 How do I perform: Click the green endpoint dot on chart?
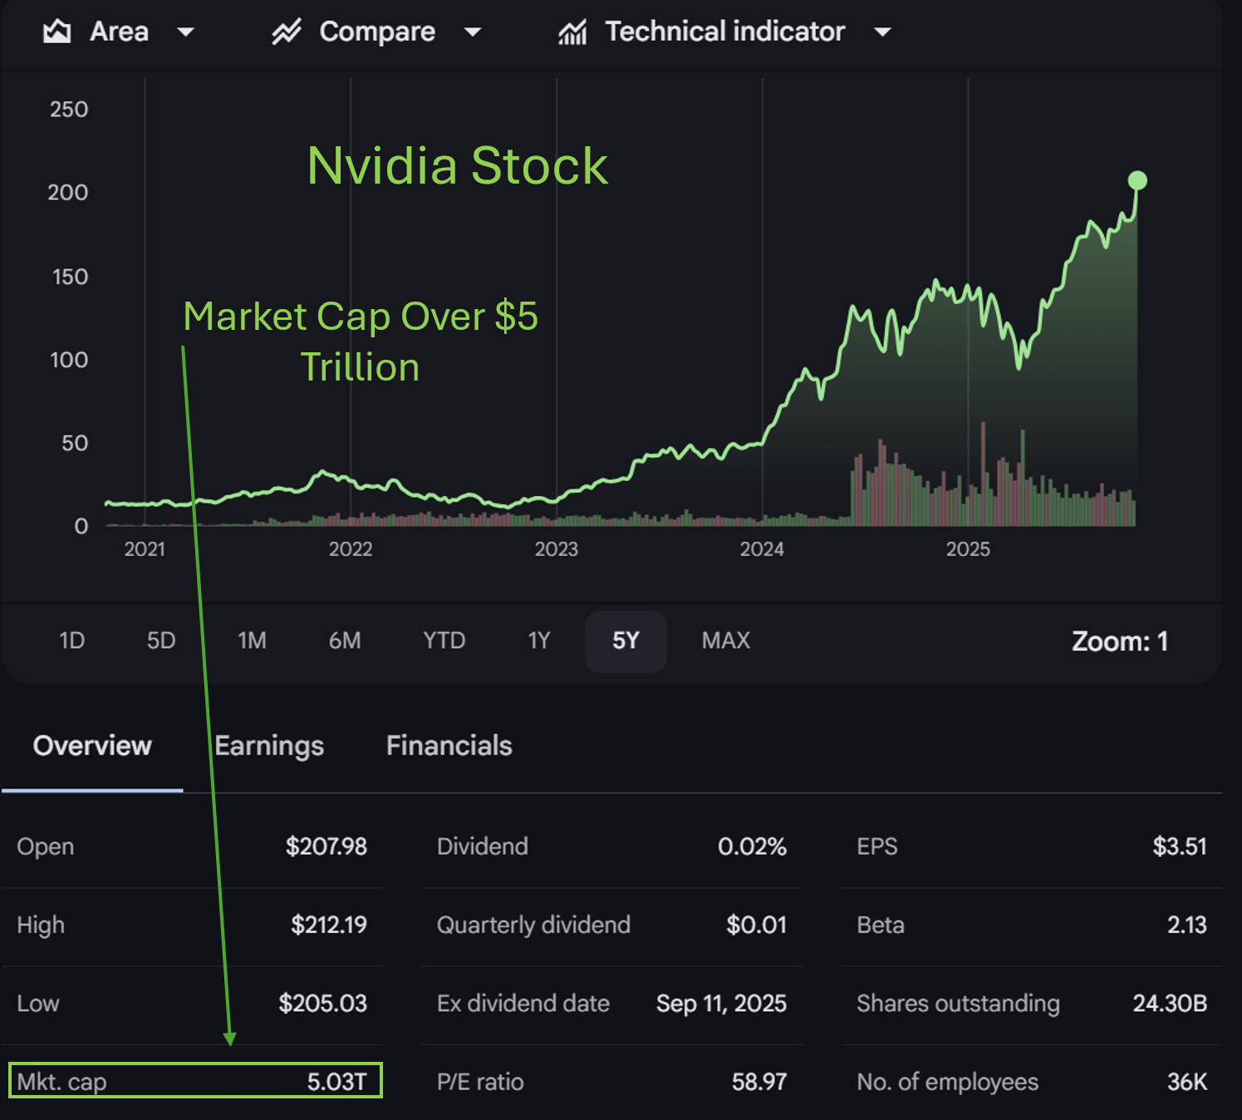click(x=1137, y=180)
